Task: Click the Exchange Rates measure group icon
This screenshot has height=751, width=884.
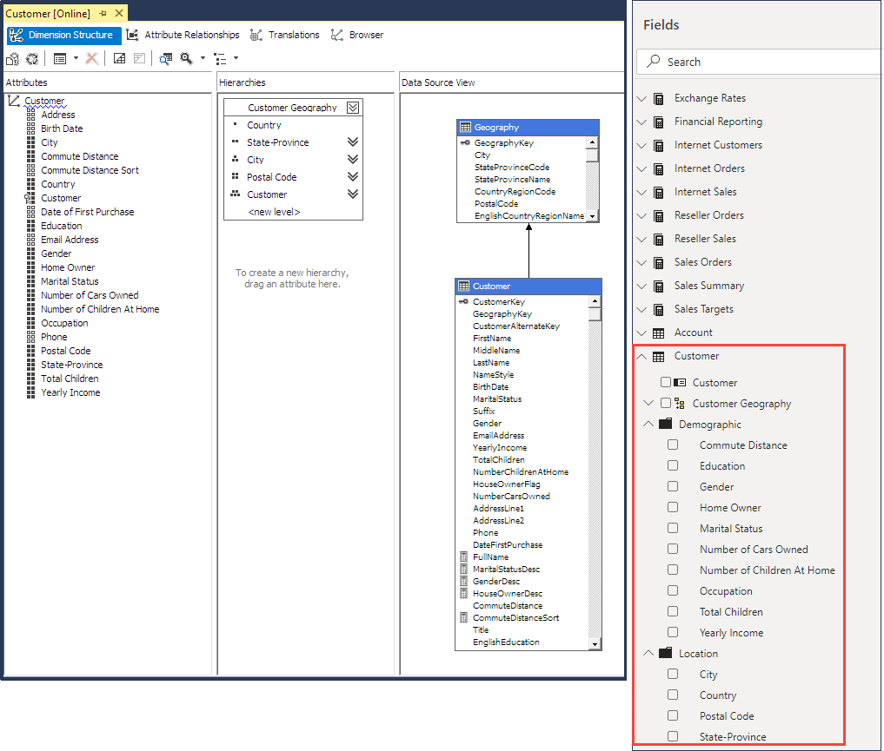Action: 658,98
